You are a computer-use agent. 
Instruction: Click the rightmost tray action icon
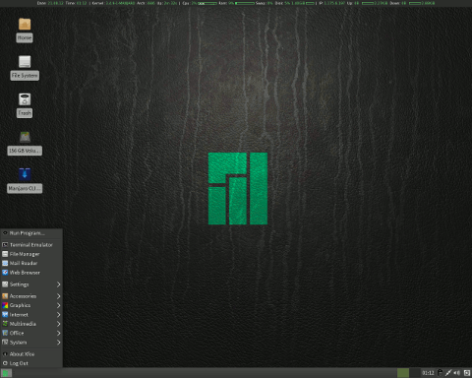coord(467,373)
